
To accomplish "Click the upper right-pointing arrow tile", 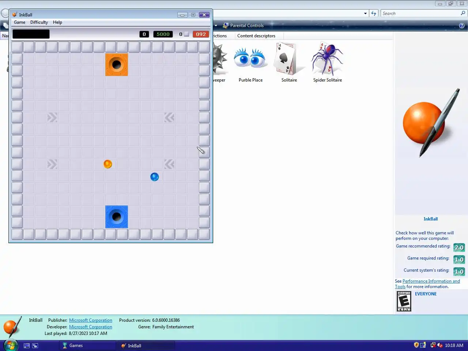I will 52,117.
